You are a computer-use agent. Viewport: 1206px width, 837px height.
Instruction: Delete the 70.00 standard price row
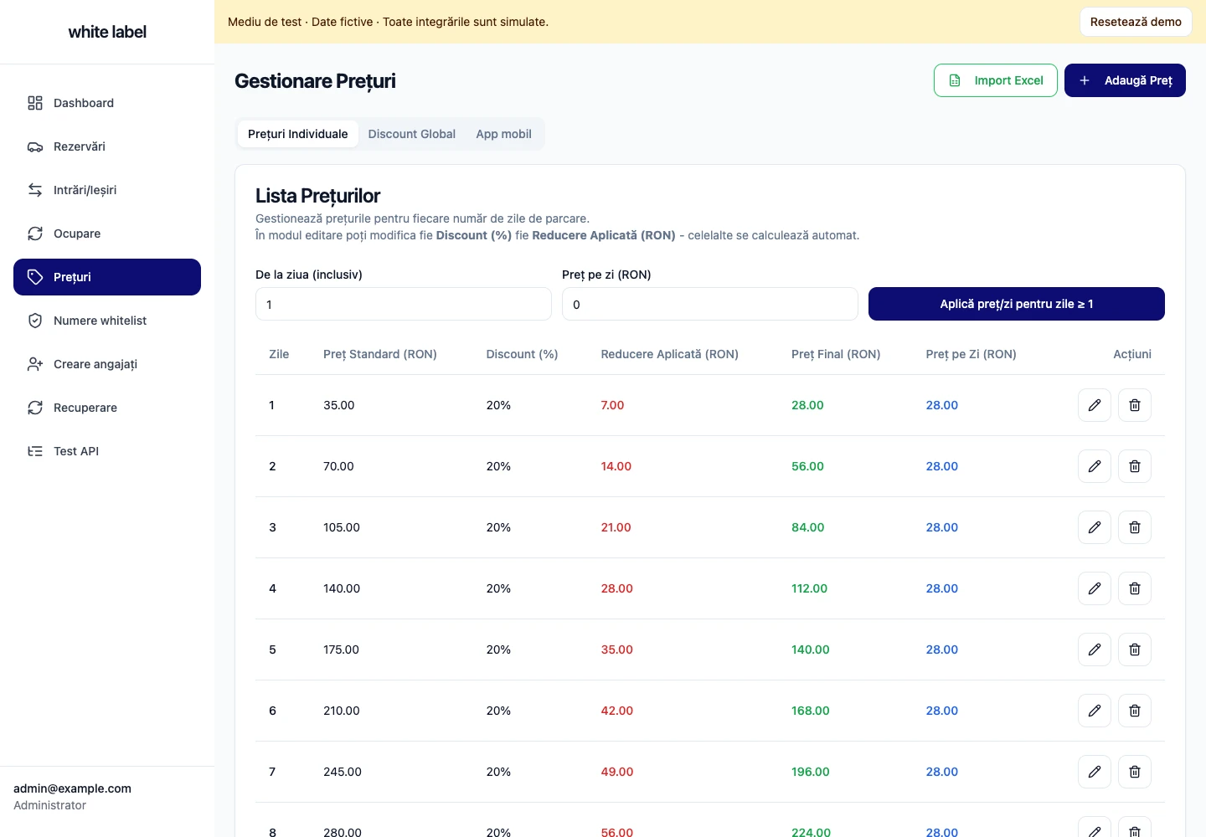[1134, 466]
